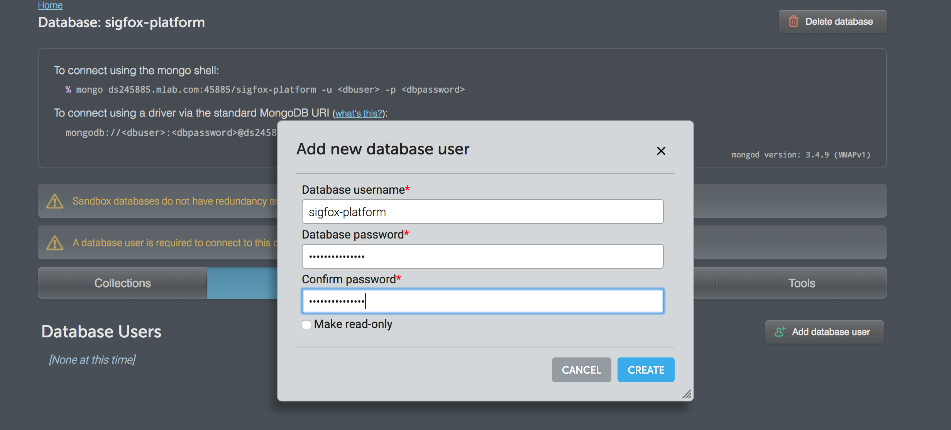Focus the Database username field
This screenshot has width=951, height=430.
482,212
